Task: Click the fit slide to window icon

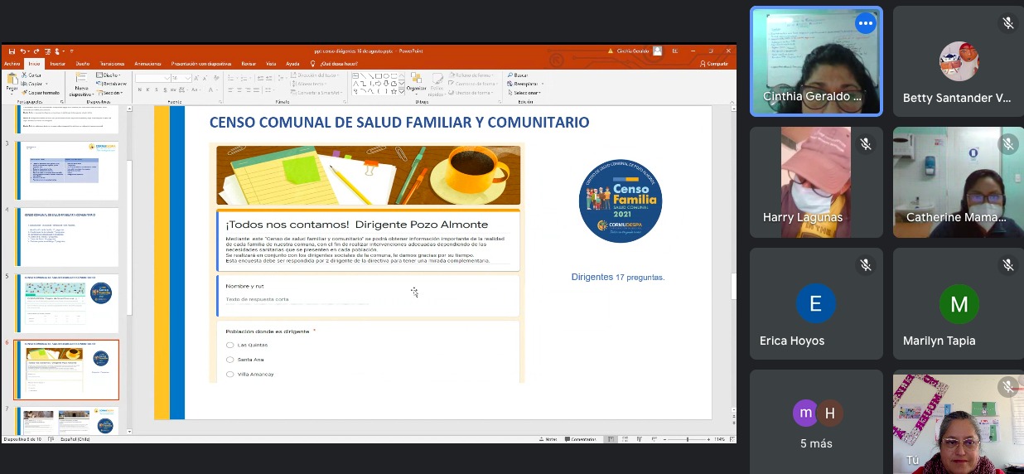Action: tap(732, 439)
